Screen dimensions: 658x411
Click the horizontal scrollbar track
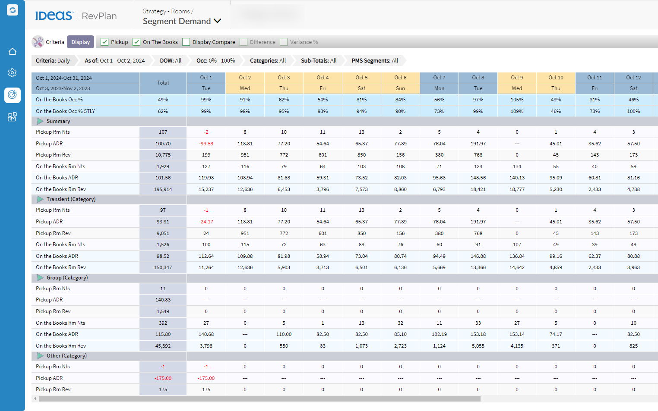(561, 399)
